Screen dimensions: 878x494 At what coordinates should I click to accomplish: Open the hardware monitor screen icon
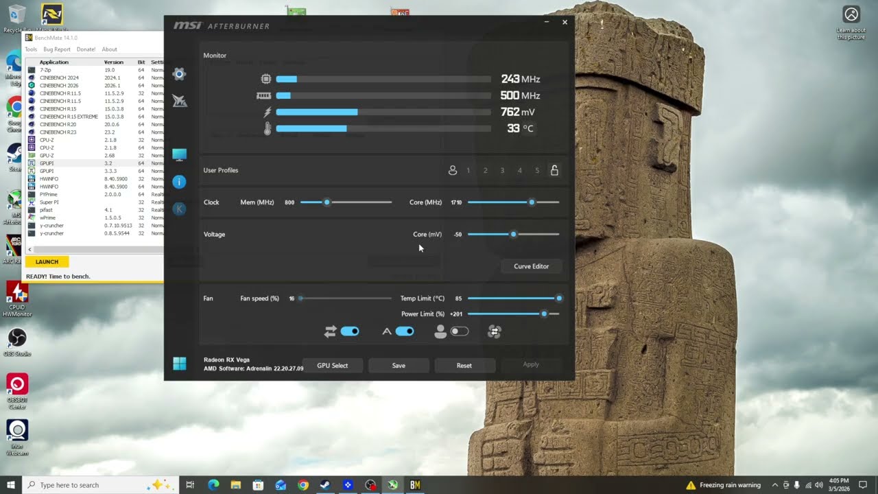(x=179, y=155)
